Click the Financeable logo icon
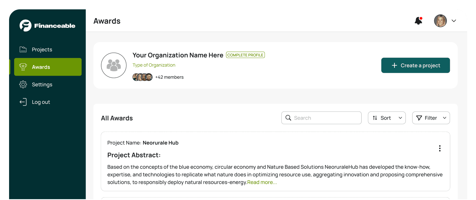The image size is (476, 200). click(25, 26)
